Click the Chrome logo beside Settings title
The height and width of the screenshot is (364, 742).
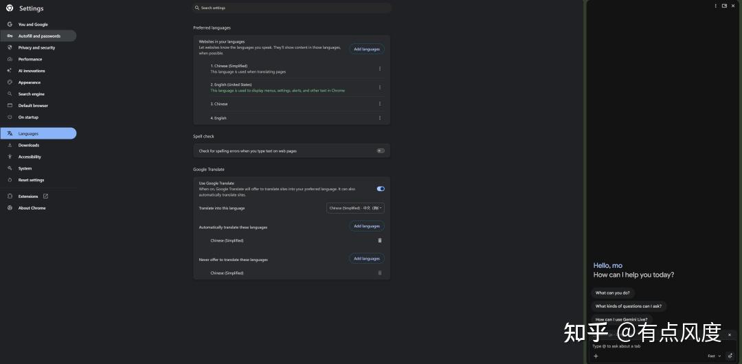click(x=10, y=8)
